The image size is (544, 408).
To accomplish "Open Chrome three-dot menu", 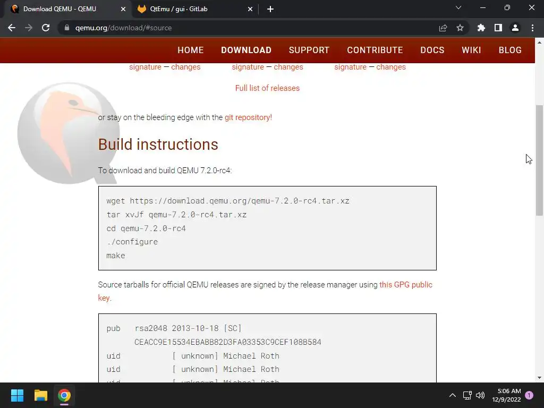I will 532,28.
